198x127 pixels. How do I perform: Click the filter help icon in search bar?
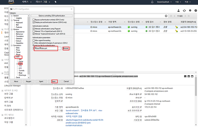tap(166, 16)
